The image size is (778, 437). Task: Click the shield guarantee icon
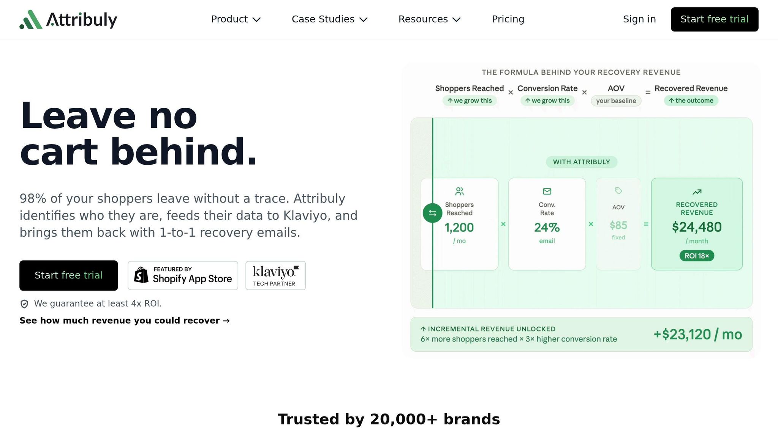click(24, 304)
